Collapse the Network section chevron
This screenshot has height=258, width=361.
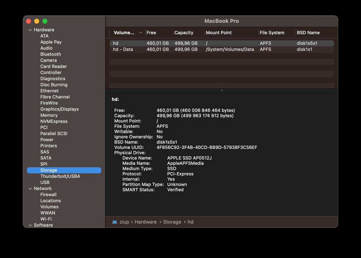tap(30, 189)
